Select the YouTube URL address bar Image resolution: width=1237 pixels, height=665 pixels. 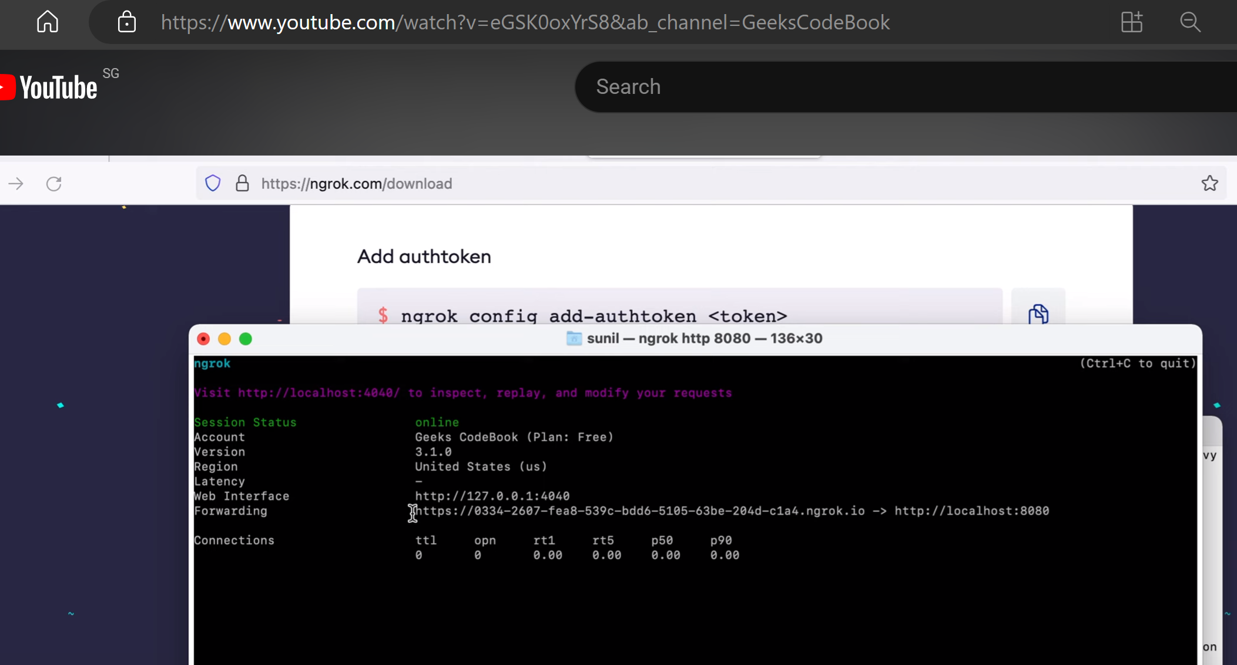tap(525, 22)
